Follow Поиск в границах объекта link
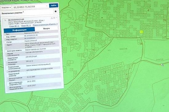The width and height of the screenshot is (169, 112). click(x=45, y=25)
